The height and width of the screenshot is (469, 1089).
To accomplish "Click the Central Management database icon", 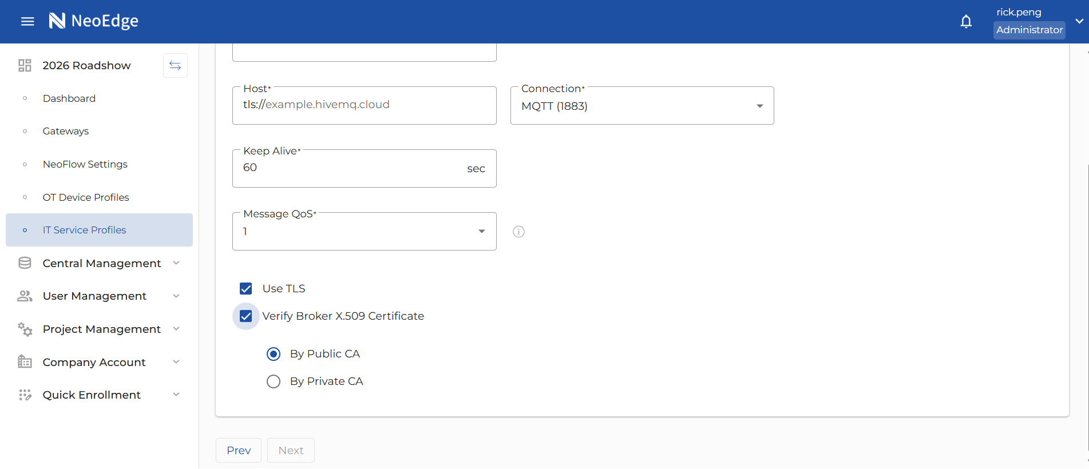I will pyautogui.click(x=25, y=263).
